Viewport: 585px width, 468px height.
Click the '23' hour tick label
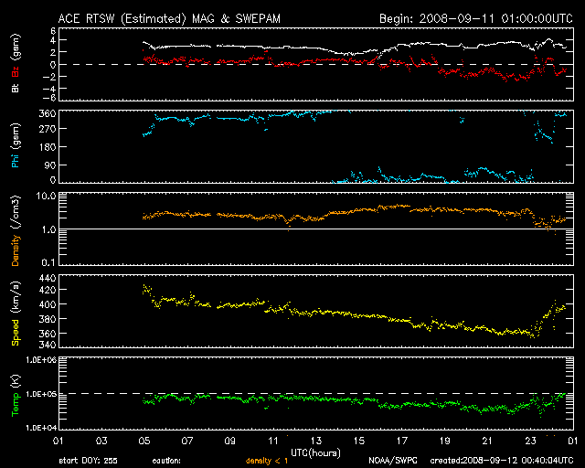[530, 441]
